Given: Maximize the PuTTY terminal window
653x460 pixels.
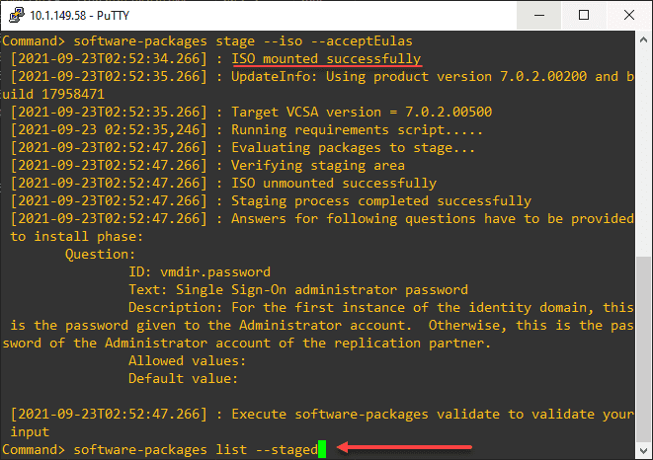Looking at the screenshot, I should [584, 16].
